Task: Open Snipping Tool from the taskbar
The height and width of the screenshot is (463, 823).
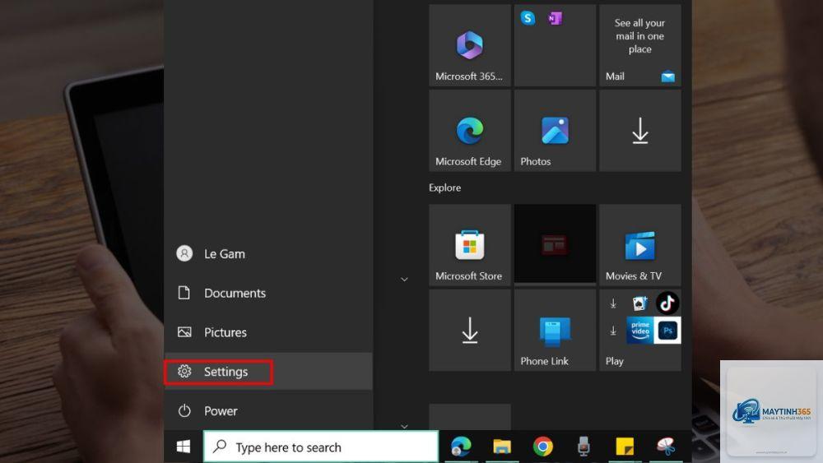Action: pyautogui.click(x=666, y=447)
